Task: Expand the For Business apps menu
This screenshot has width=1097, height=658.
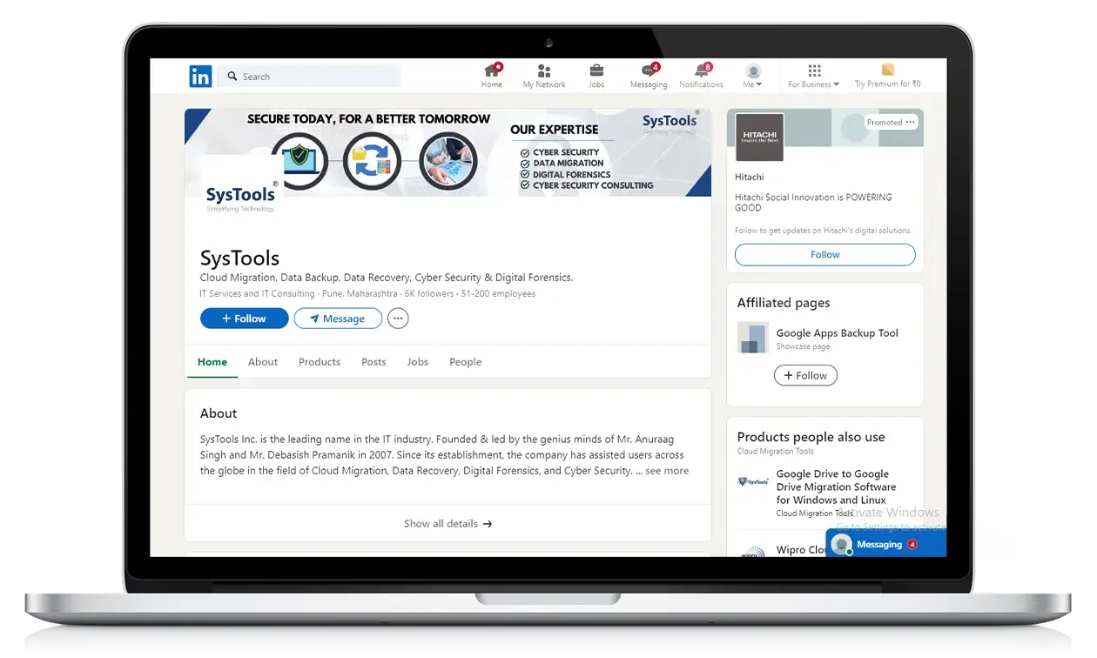Action: click(814, 77)
